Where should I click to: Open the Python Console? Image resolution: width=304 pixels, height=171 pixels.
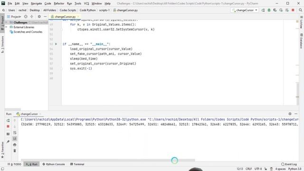point(54,164)
